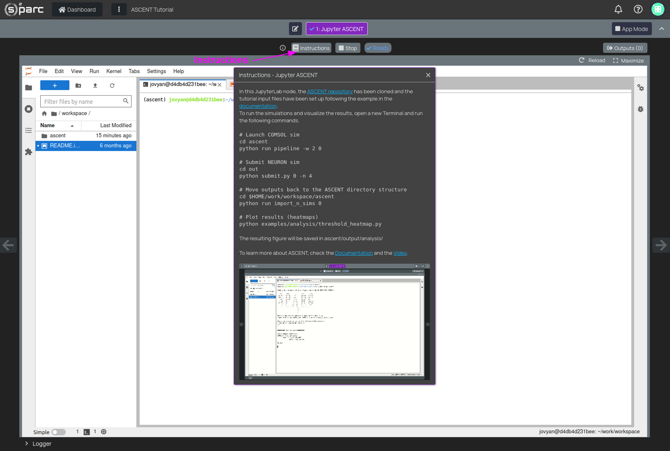The width and height of the screenshot is (670, 451).
Task: Click the workspace breadcrumb
Action: [74, 113]
